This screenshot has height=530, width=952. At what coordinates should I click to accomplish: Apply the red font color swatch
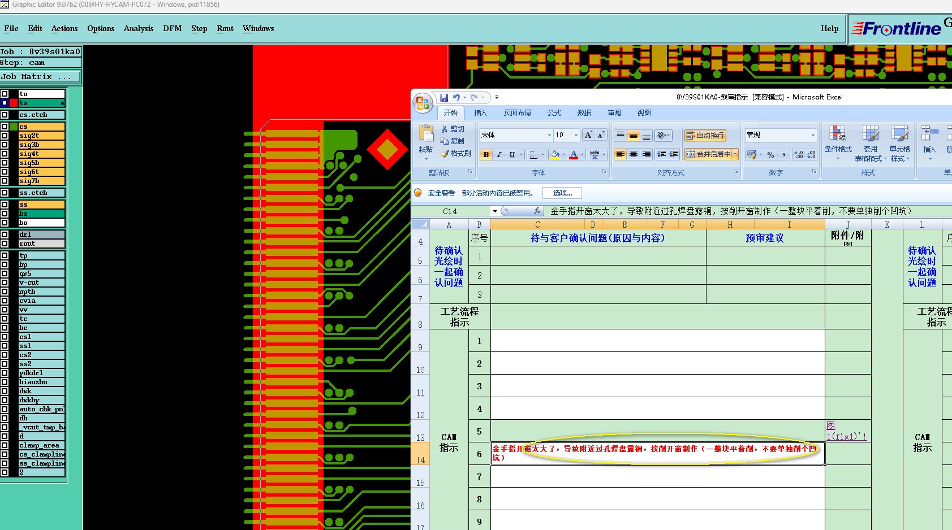pyautogui.click(x=574, y=154)
